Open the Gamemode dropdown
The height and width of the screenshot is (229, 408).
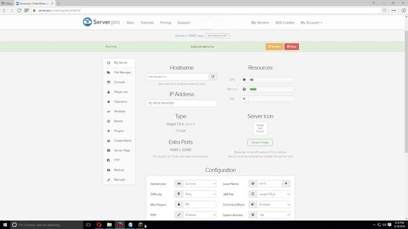[200, 184]
